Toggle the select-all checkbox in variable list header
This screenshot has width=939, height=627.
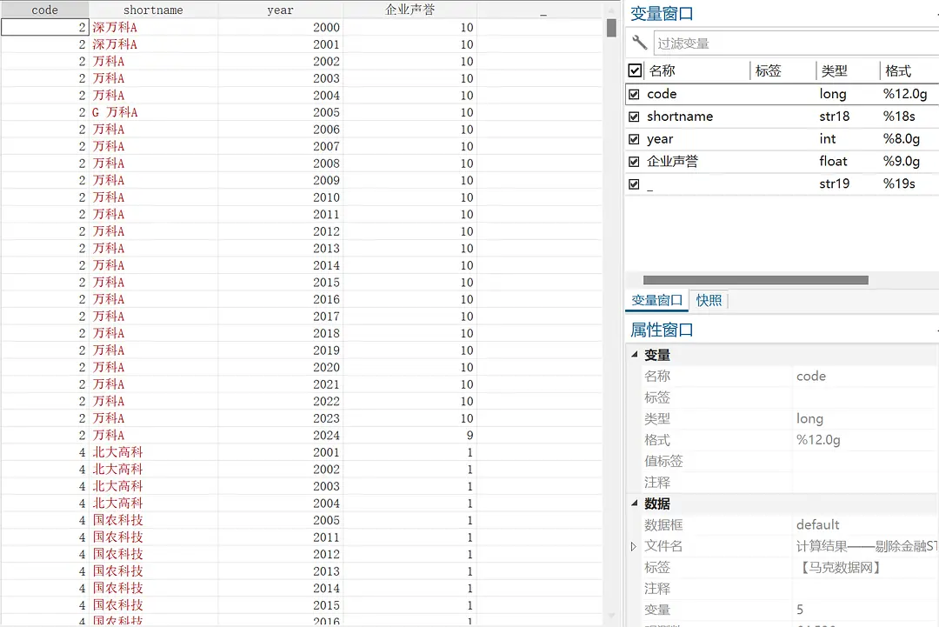(635, 70)
